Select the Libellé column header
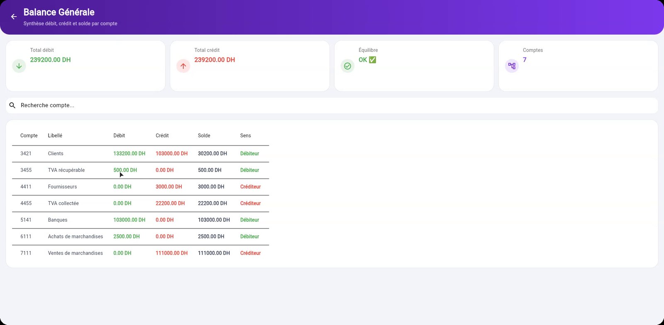 55,136
